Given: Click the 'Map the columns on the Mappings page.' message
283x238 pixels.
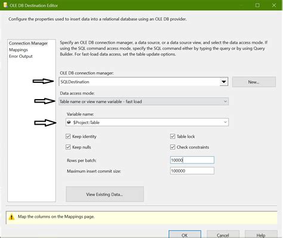Looking at the screenshot, I should pyautogui.click(x=56, y=217).
